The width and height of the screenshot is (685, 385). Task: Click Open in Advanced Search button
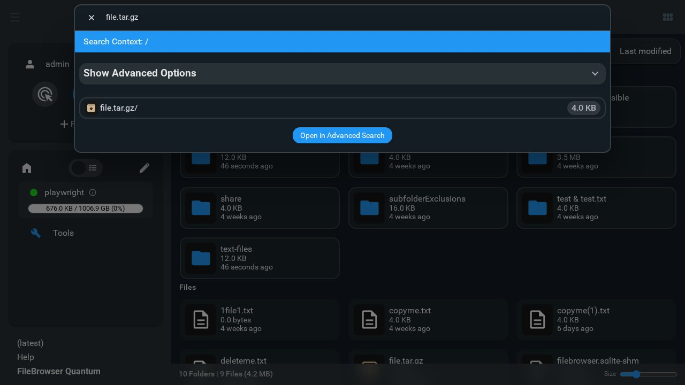tap(342, 135)
